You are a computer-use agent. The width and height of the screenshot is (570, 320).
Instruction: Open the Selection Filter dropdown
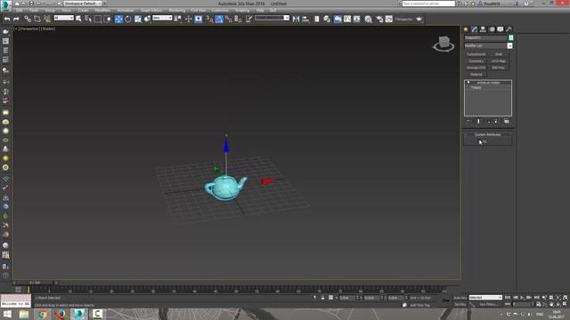63,18
